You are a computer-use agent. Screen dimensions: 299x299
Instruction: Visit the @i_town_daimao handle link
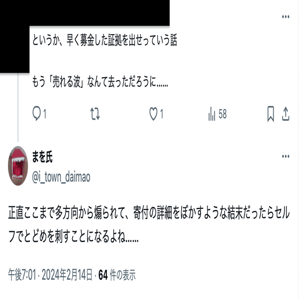61,177
